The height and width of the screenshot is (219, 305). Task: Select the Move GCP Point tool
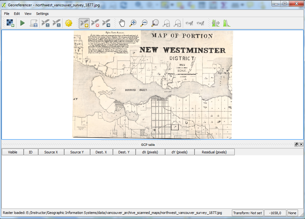[x=106, y=23]
